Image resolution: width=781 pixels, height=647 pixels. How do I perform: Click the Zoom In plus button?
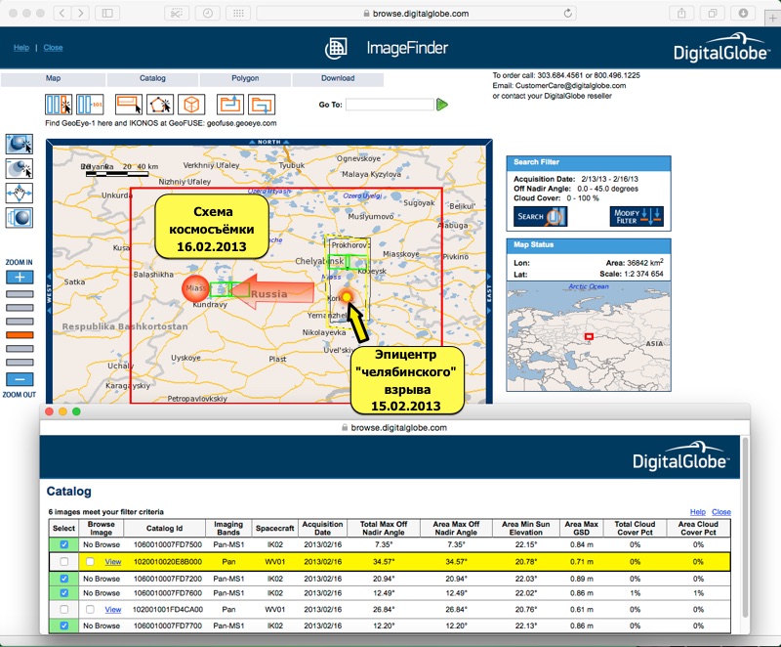tap(20, 278)
